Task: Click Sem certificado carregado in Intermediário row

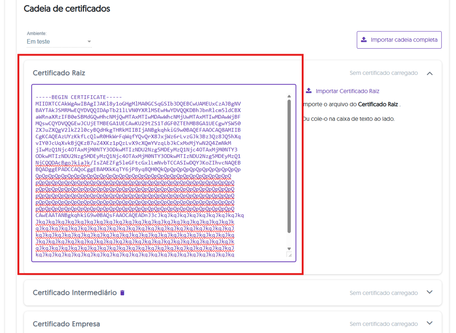Action: 383,293
